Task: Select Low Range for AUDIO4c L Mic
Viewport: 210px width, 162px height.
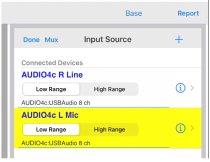Action: click(51, 129)
